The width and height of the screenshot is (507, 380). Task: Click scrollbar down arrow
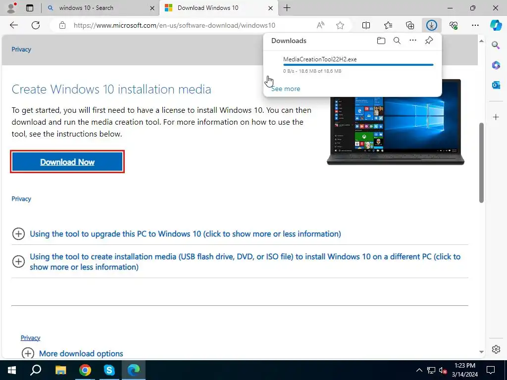(481, 352)
